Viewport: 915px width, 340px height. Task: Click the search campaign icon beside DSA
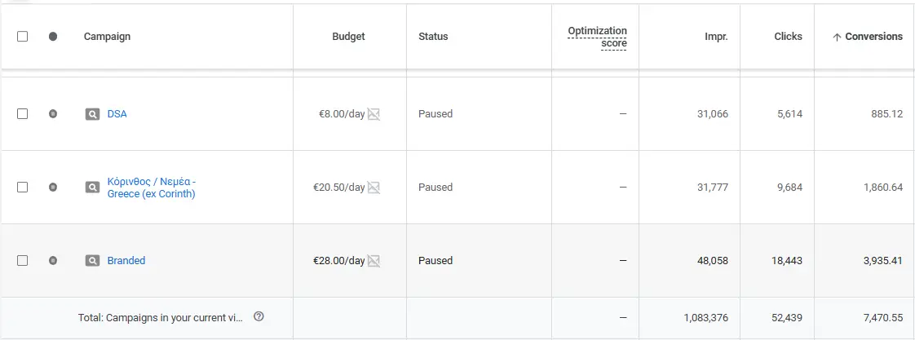click(x=93, y=114)
